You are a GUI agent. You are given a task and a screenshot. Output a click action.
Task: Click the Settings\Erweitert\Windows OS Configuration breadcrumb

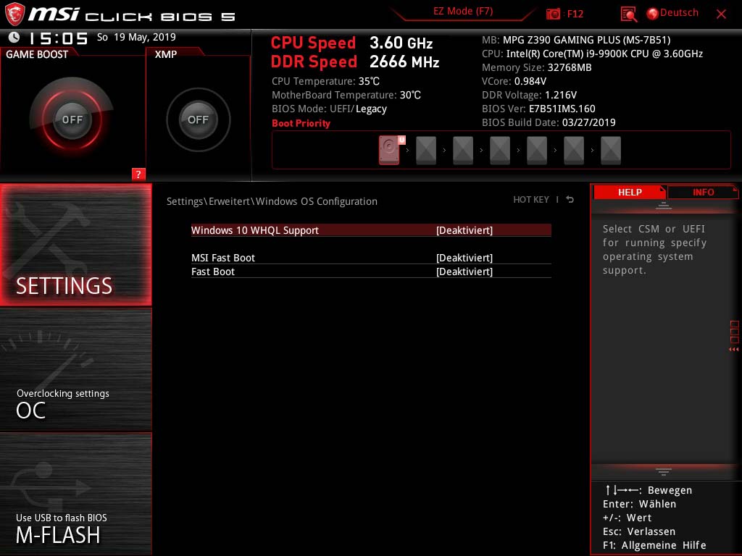click(x=272, y=201)
